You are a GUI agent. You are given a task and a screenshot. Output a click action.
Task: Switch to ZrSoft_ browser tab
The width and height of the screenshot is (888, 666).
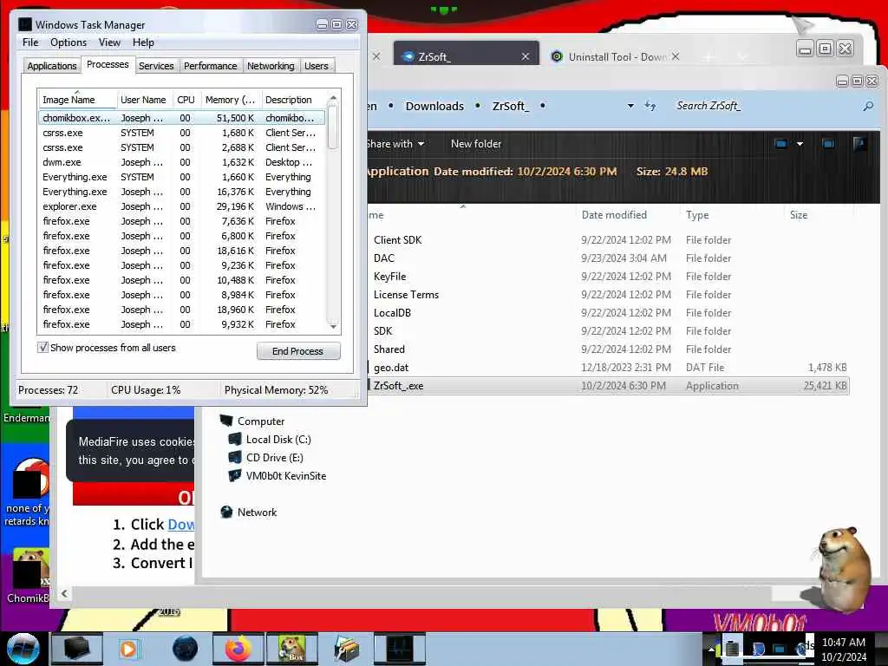click(x=466, y=56)
